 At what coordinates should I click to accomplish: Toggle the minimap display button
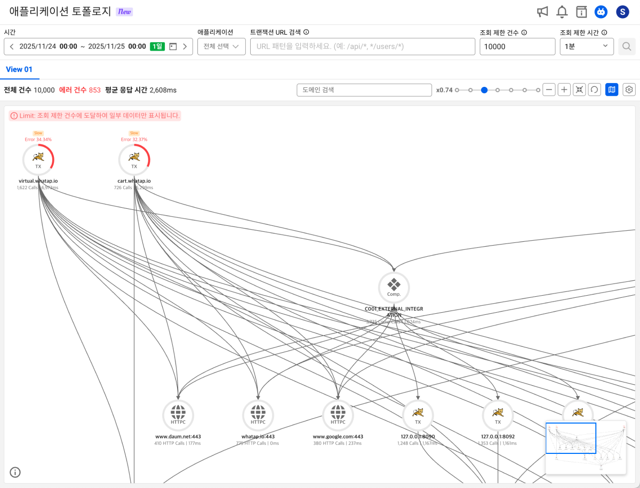pyautogui.click(x=612, y=90)
